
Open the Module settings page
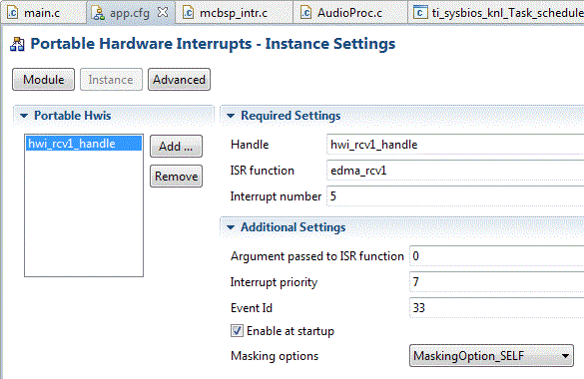(x=44, y=79)
